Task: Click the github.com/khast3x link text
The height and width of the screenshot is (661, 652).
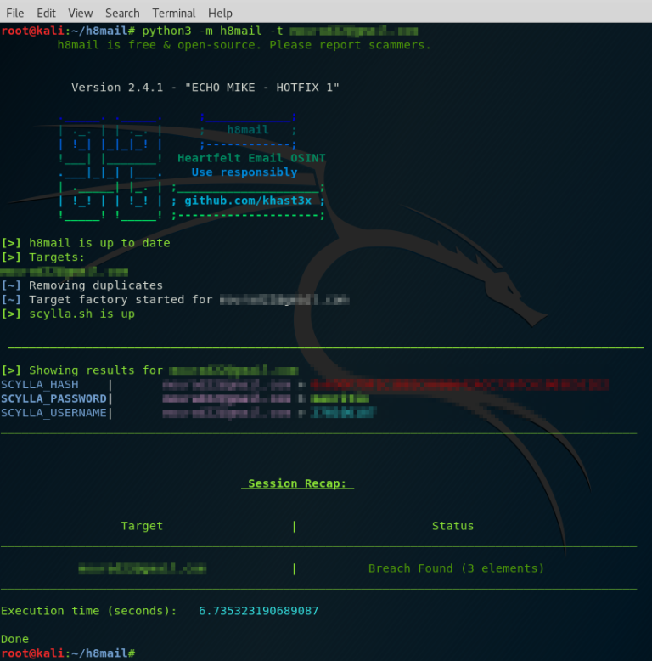Action: point(248,201)
